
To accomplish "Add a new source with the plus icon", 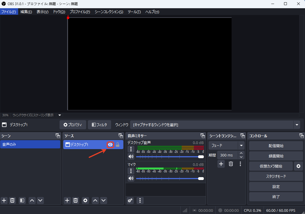I will tap(67, 200).
